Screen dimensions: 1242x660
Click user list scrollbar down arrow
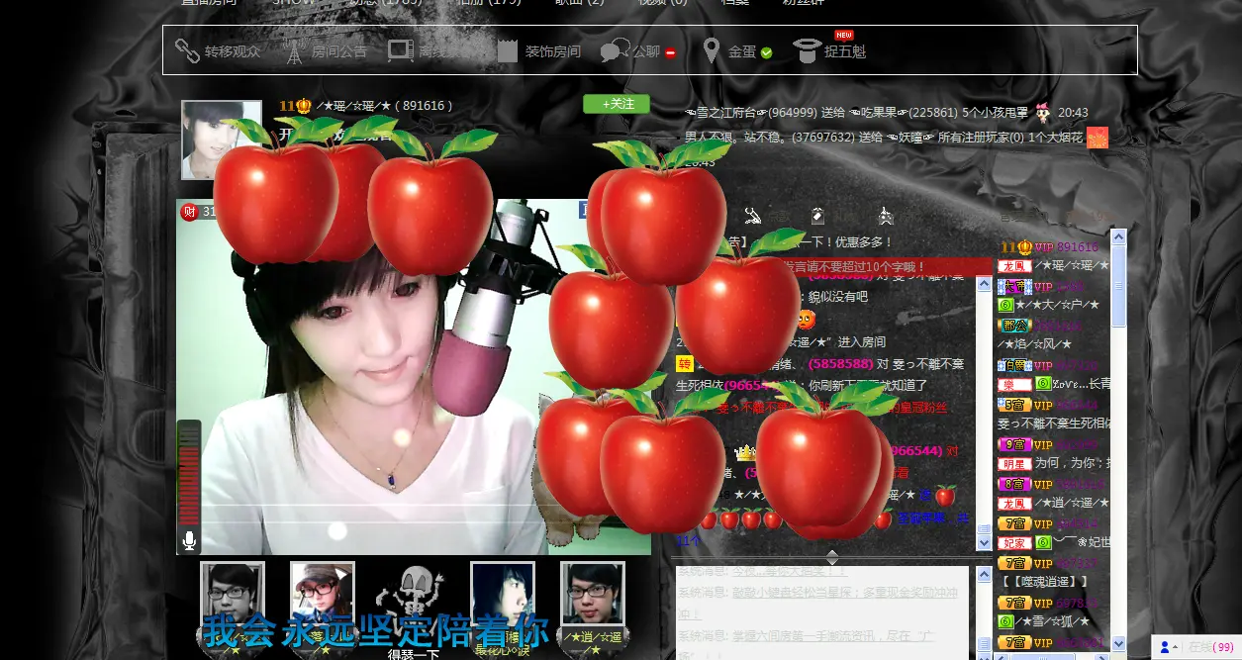pyautogui.click(x=1118, y=643)
